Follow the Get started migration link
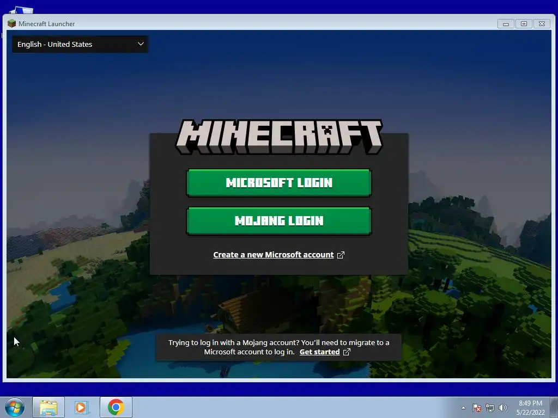 tap(319, 352)
